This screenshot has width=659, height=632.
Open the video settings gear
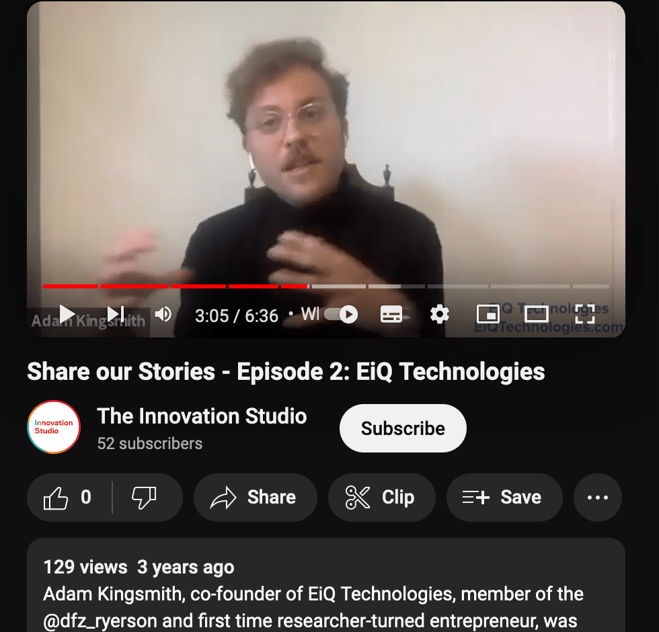coord(440,315)
